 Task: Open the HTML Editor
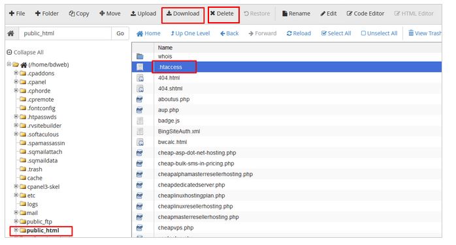(414, 14)
